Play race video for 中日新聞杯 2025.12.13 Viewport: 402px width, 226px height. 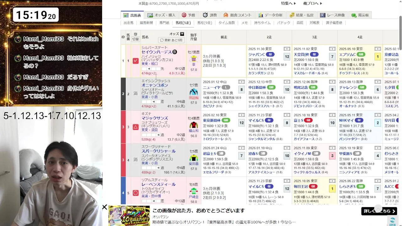[x=287, y=82]
